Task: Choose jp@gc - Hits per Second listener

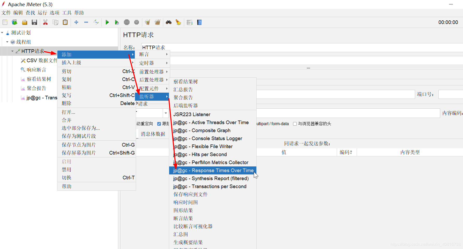Action: (x=213, y=155)
